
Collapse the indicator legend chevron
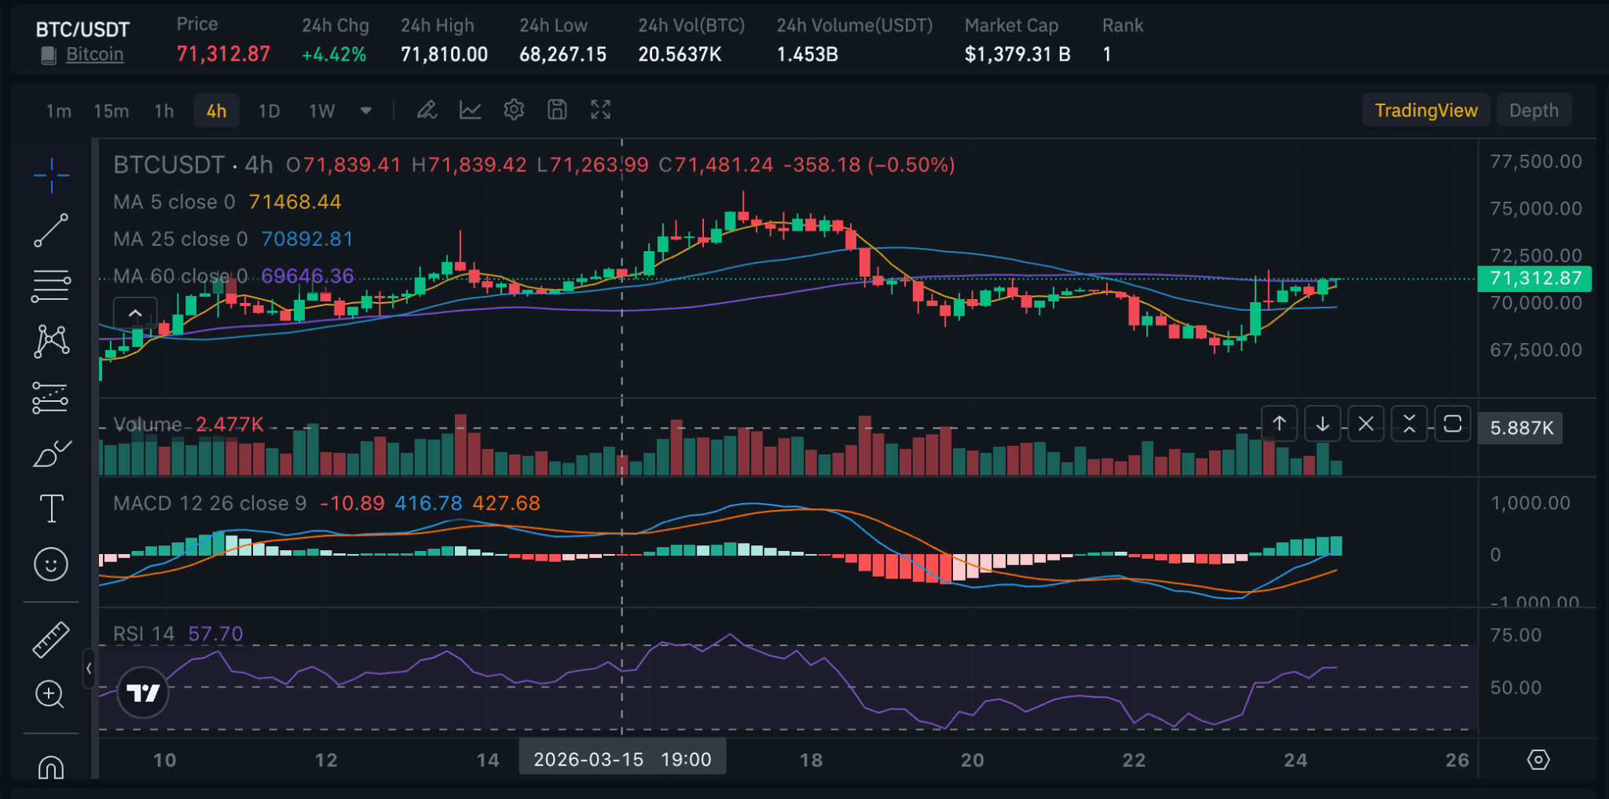pos(135,313)
